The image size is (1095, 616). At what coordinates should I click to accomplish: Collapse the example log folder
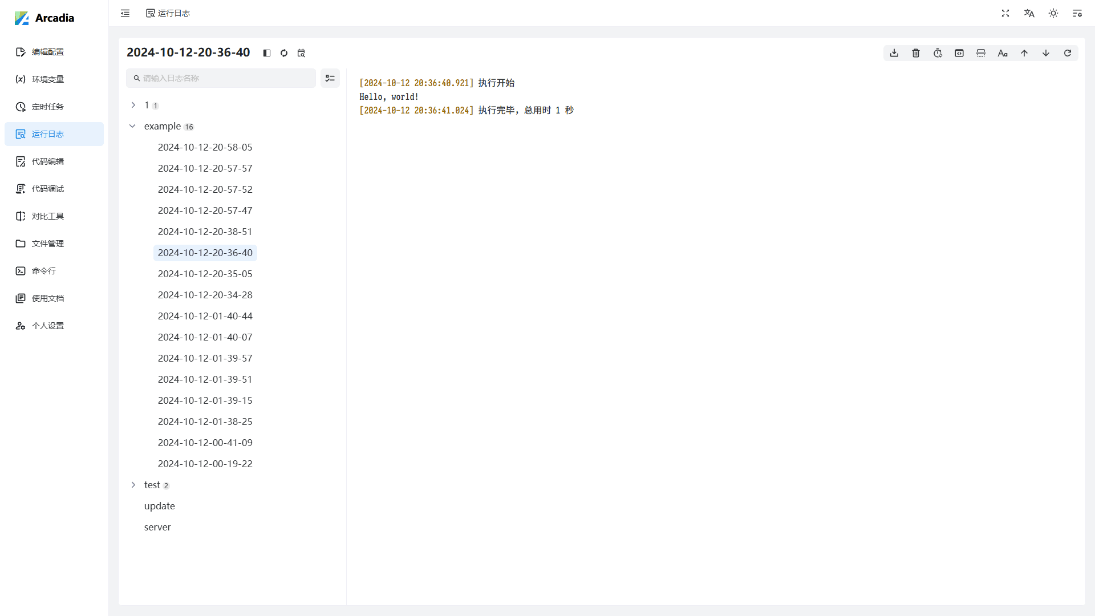pyautogui.click(x=133, y=126)
